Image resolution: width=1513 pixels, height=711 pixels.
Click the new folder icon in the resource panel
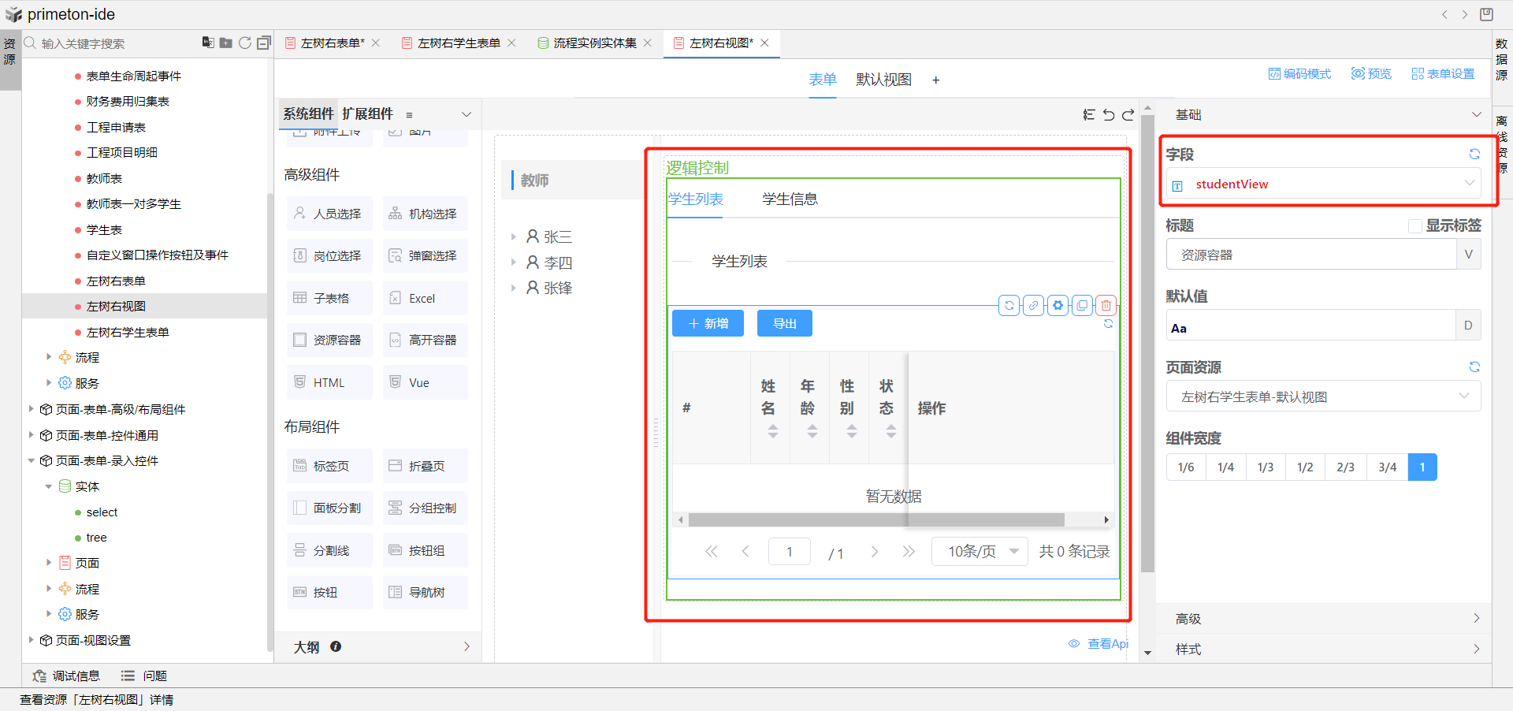point(225,43)
